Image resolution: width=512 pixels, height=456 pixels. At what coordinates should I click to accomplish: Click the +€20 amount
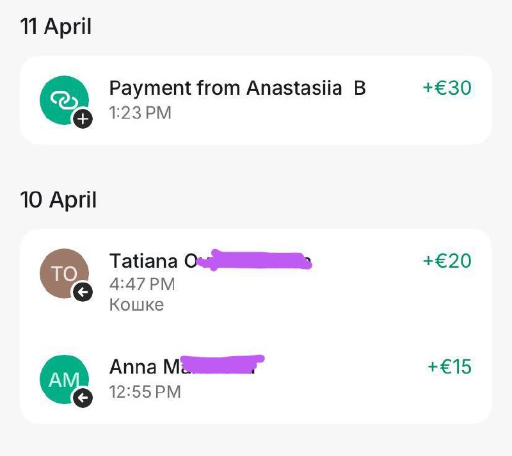click(x=447, y=261)
